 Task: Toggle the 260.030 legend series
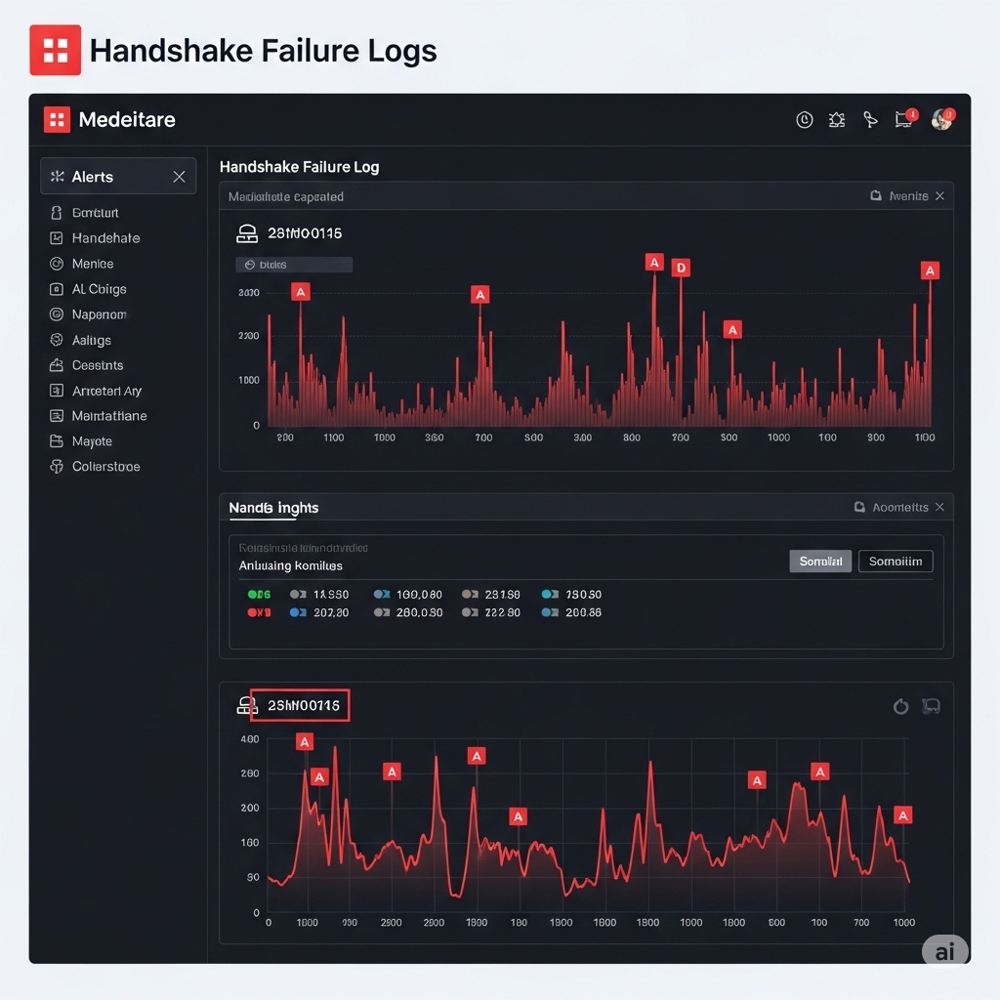click(407, 612)
